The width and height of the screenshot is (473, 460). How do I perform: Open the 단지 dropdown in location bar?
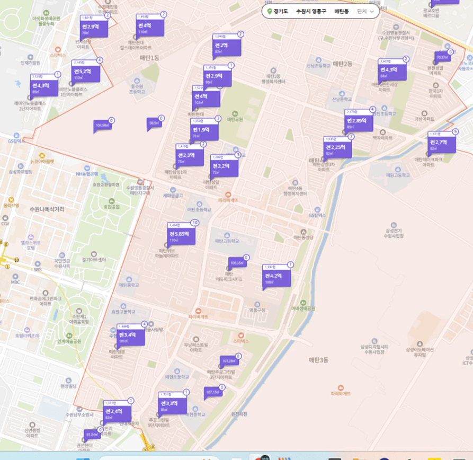point(365,11)
